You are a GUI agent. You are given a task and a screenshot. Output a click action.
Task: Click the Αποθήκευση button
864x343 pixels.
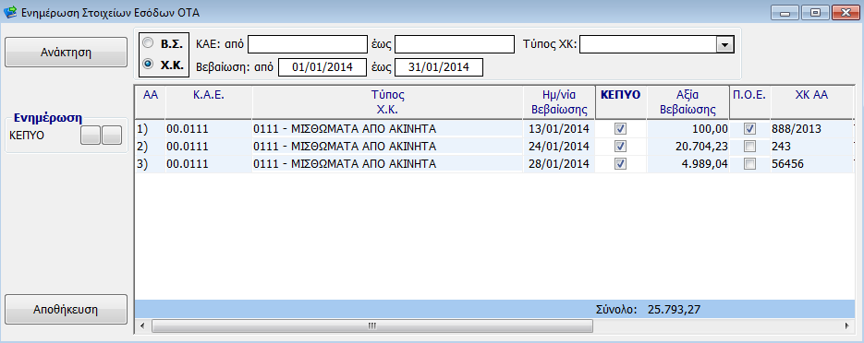click(x=67, y=310)
